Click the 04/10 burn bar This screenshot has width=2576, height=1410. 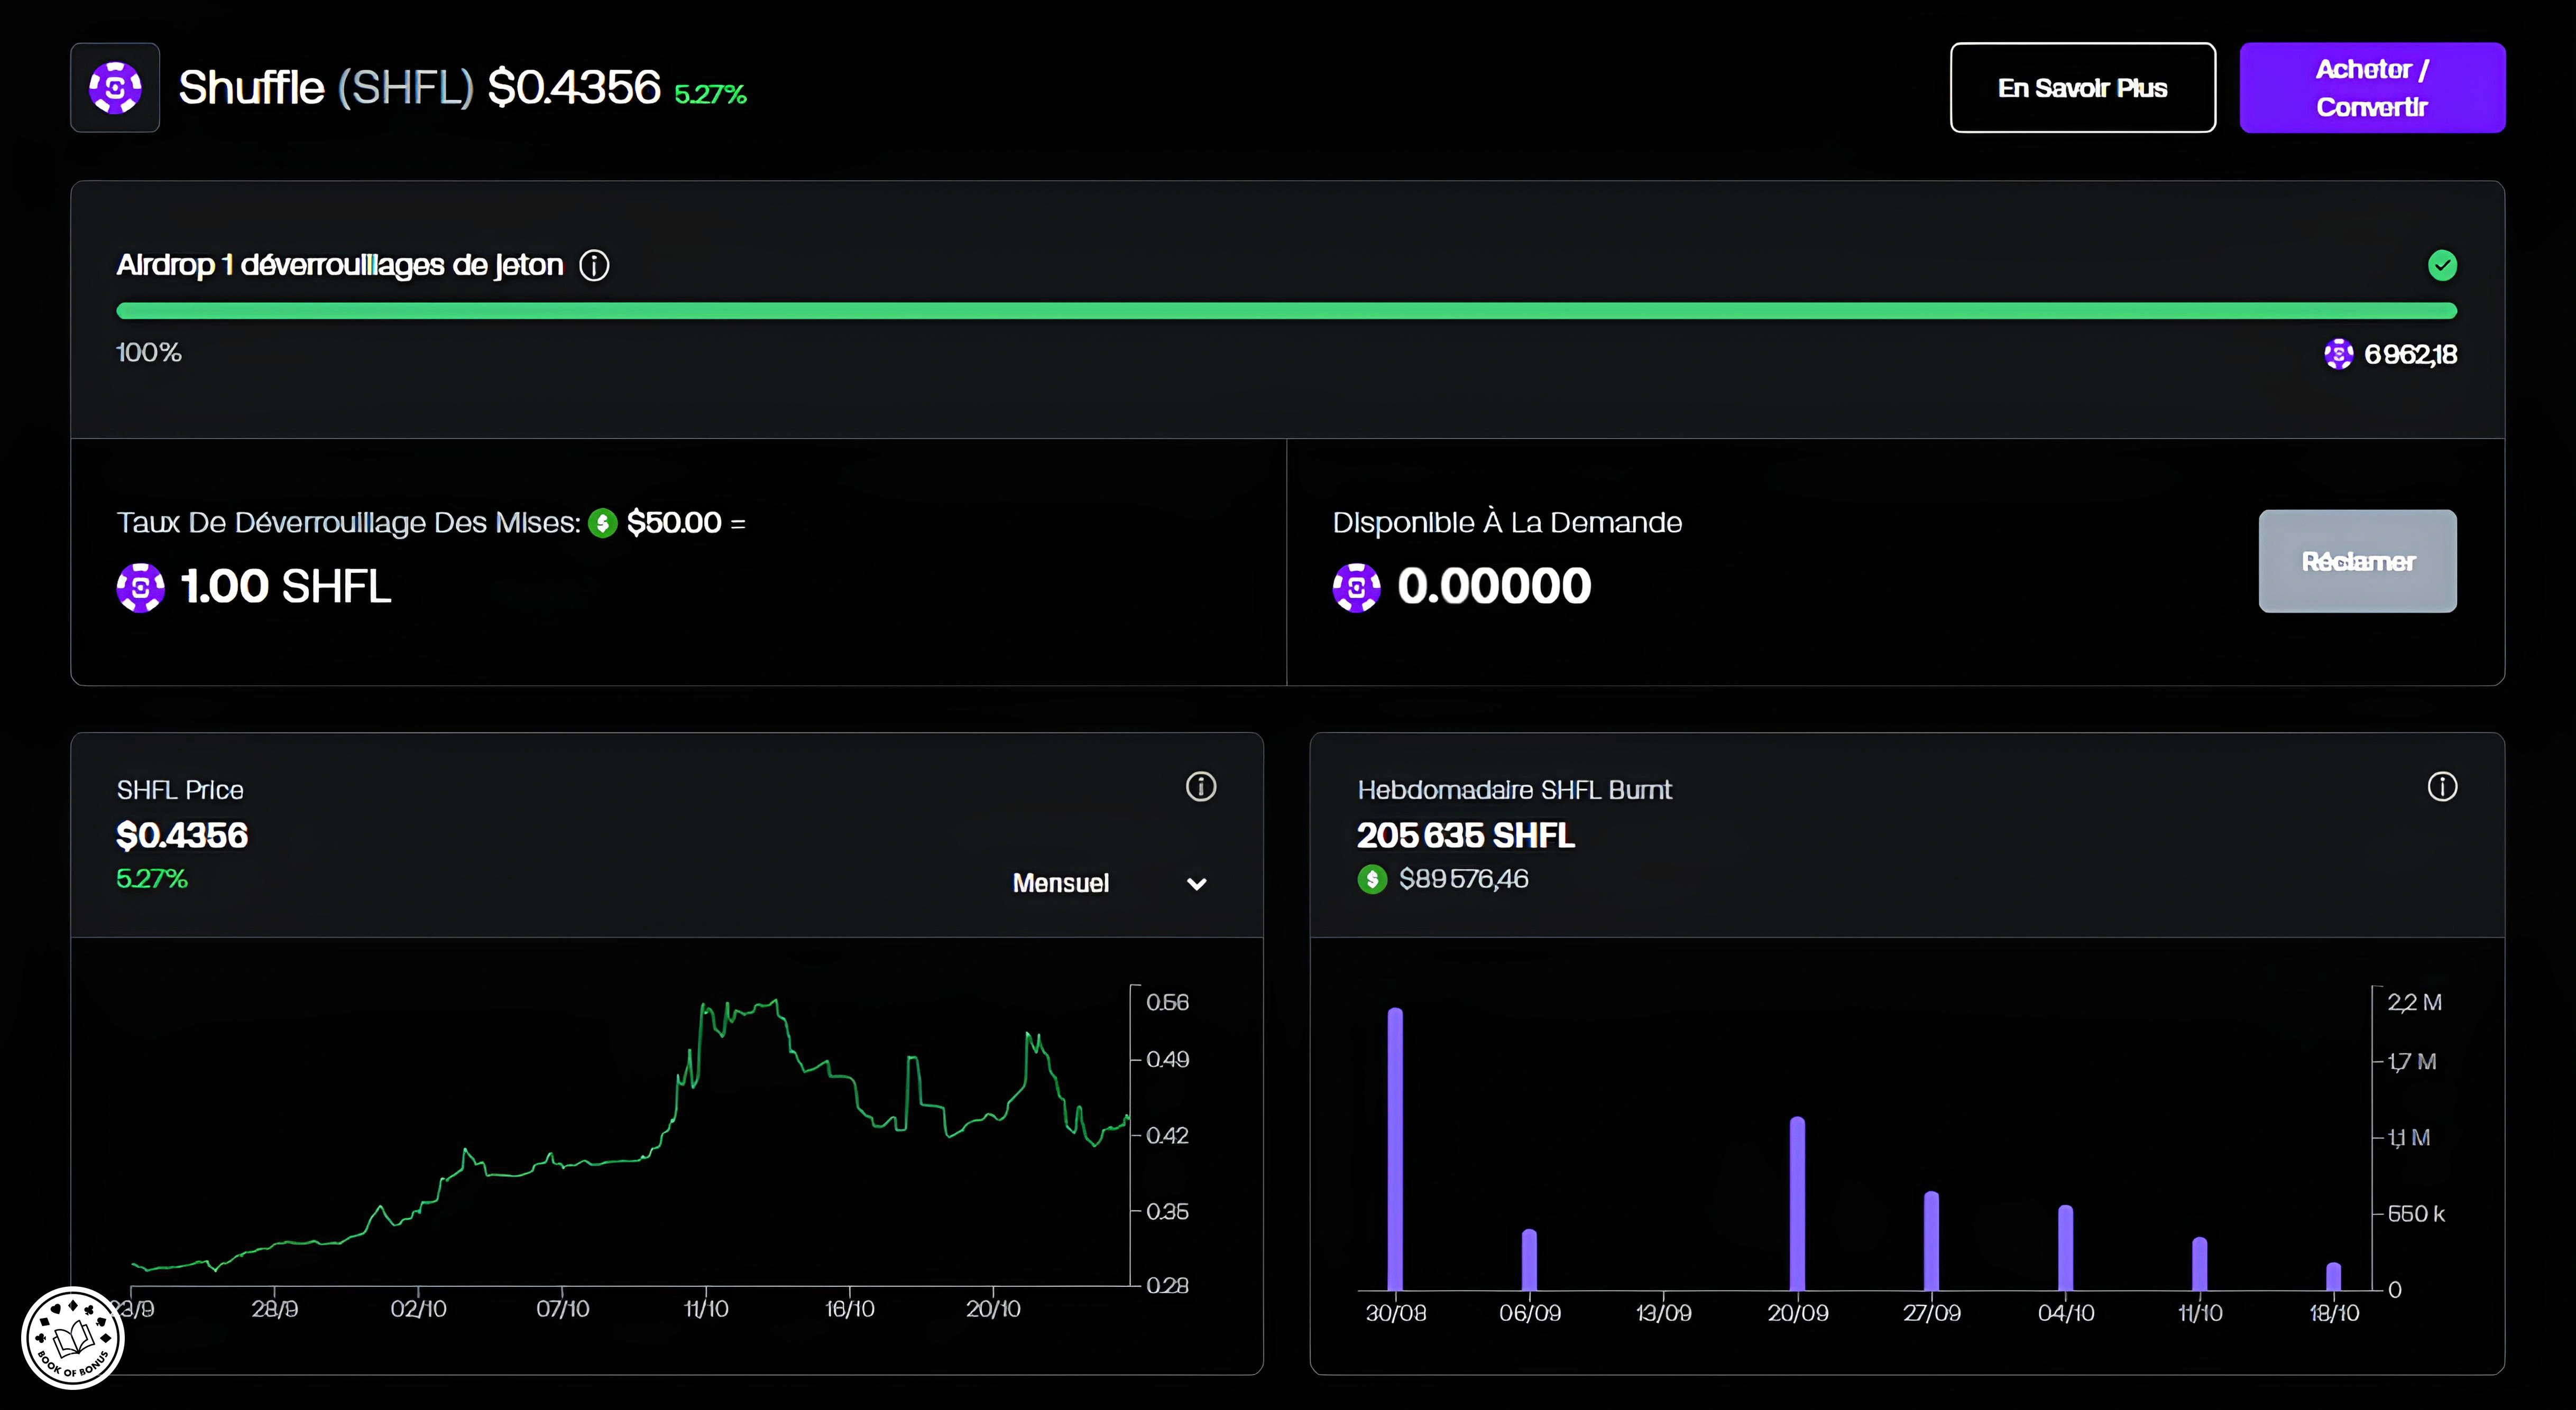(x=2065, y=1248)
